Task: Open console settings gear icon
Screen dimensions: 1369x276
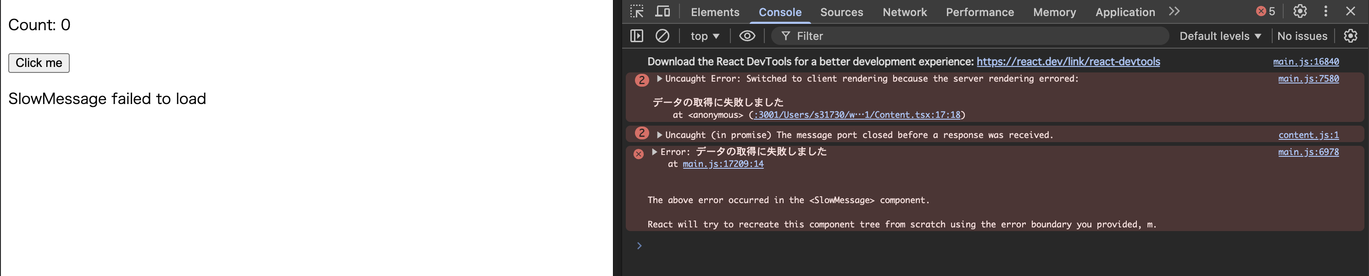Action: pyautogui.click(x=1350, y=36)
